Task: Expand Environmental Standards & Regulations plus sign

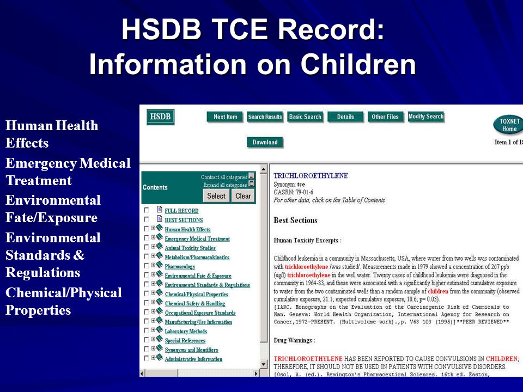Action: pyautogui.click(x=153, y=284)
